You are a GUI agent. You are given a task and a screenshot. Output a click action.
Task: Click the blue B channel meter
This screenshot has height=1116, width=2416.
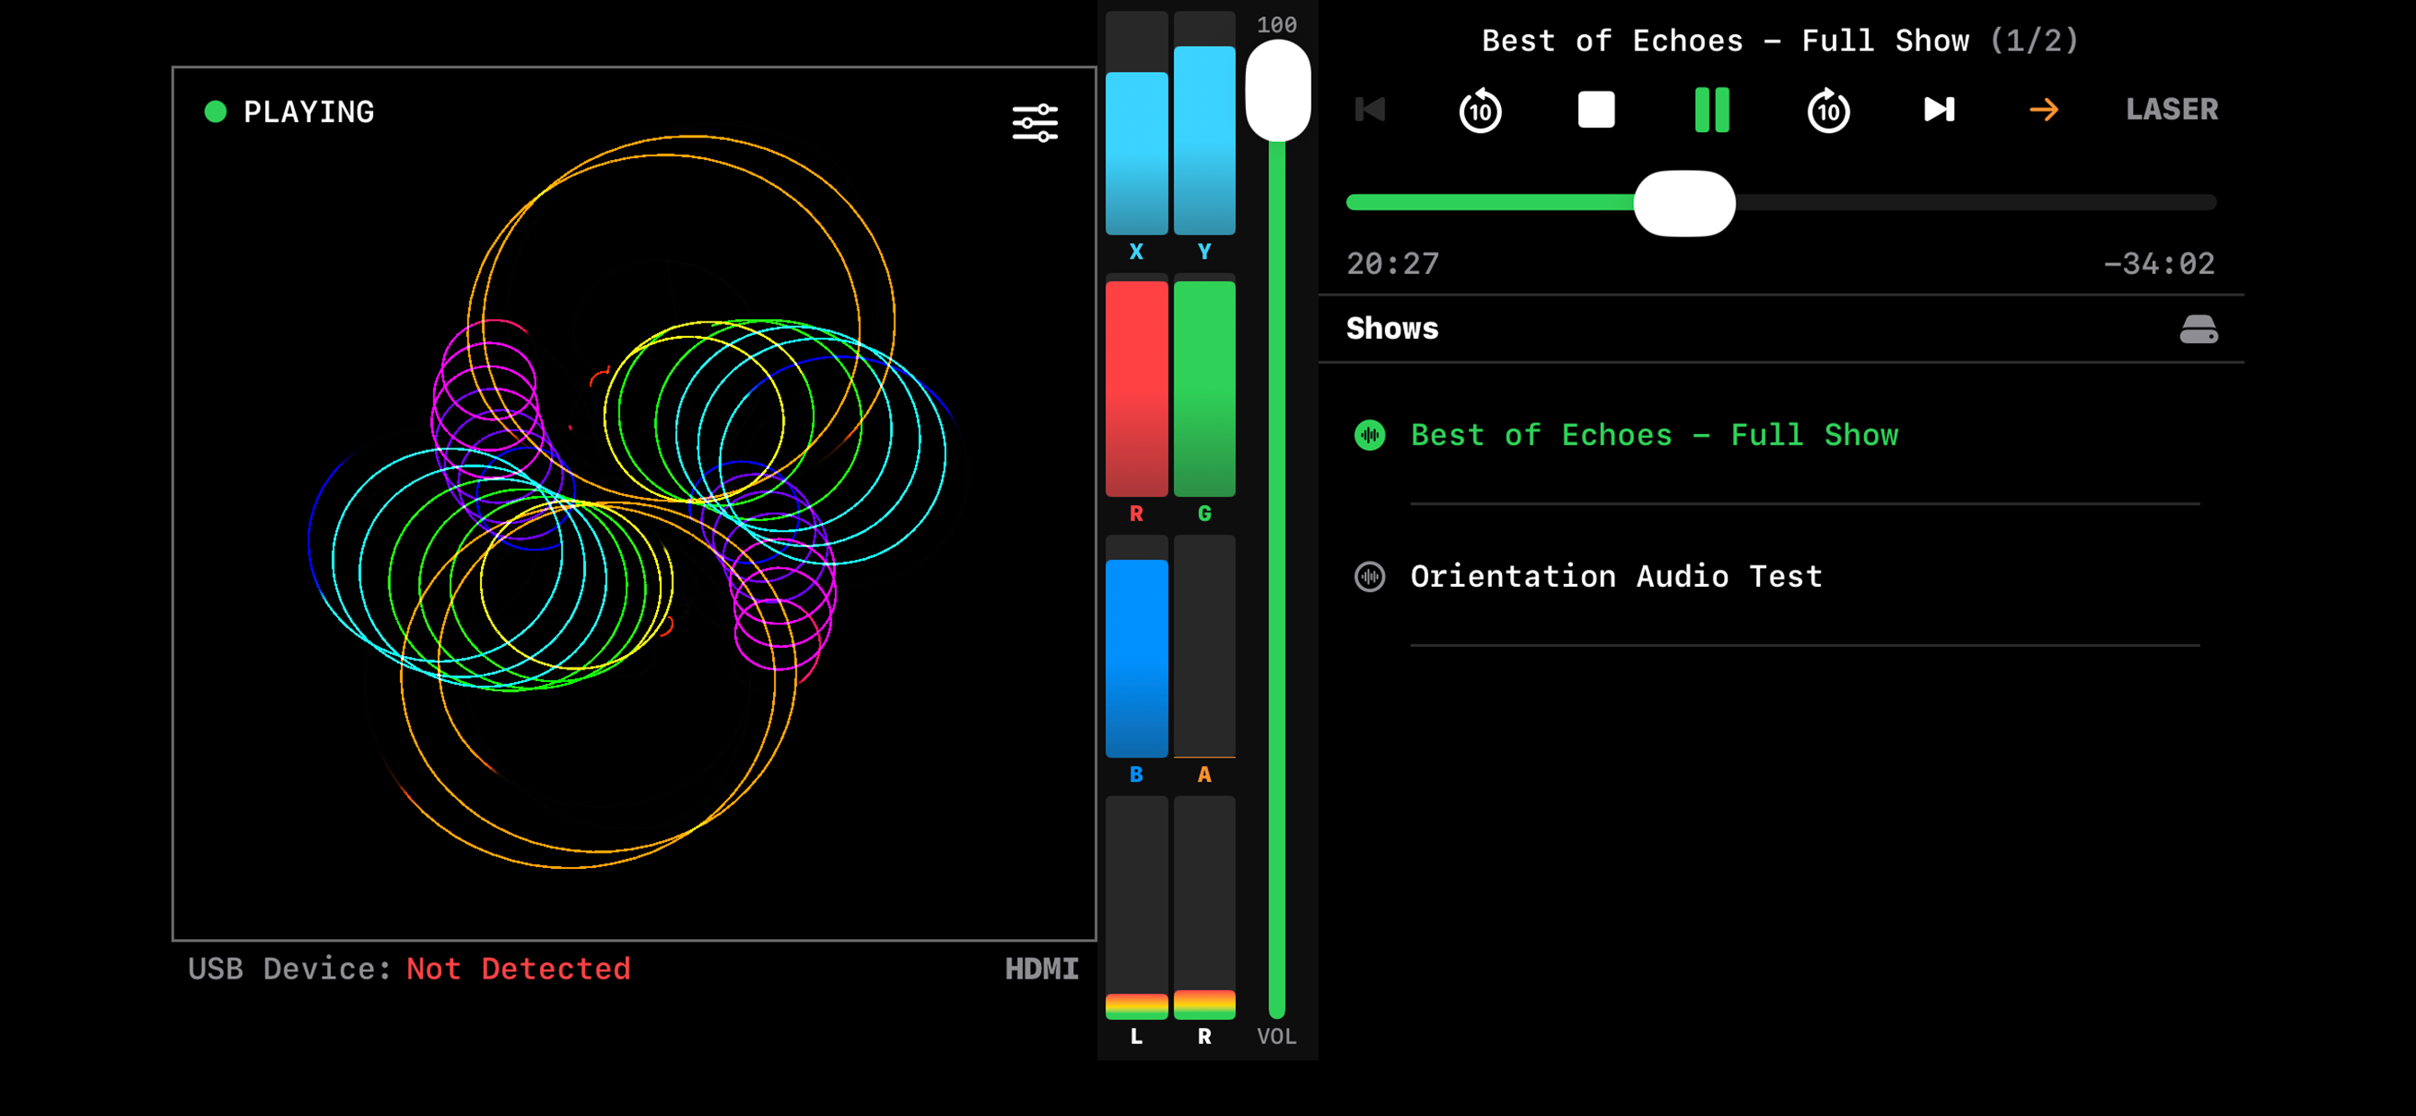(1137, 646)
